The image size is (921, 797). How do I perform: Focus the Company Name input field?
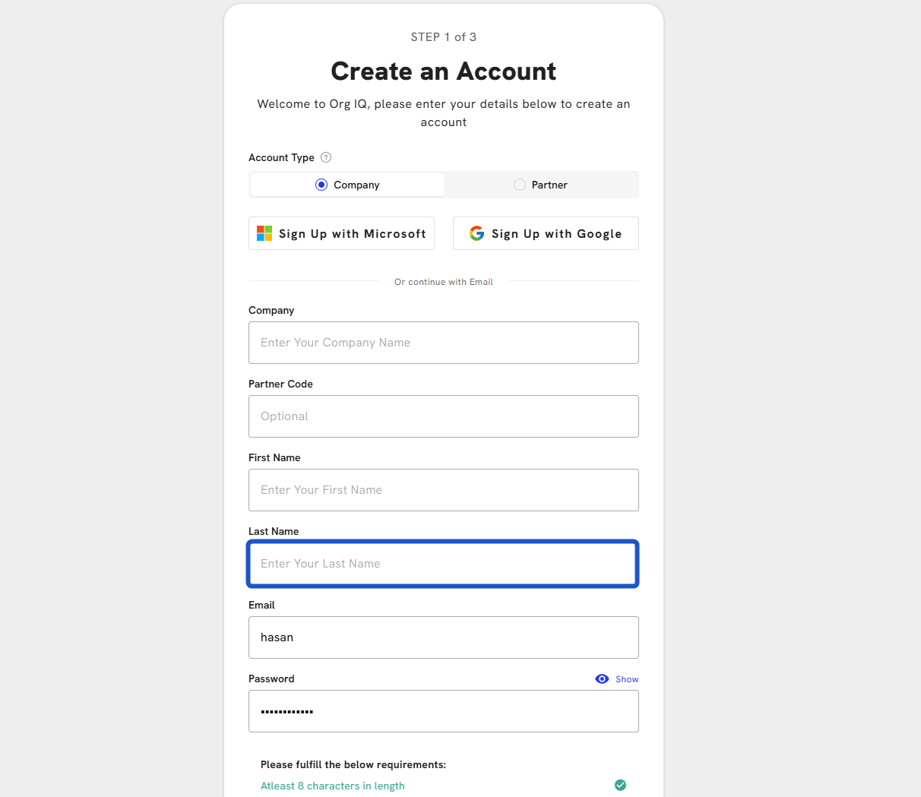click(444, 343)
